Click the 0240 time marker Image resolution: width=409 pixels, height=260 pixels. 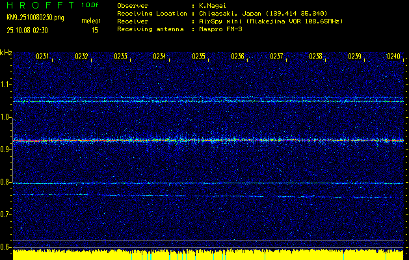point(393,57)
